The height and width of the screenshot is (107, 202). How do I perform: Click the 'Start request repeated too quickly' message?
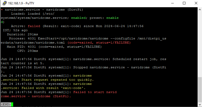tap(58, 80)
